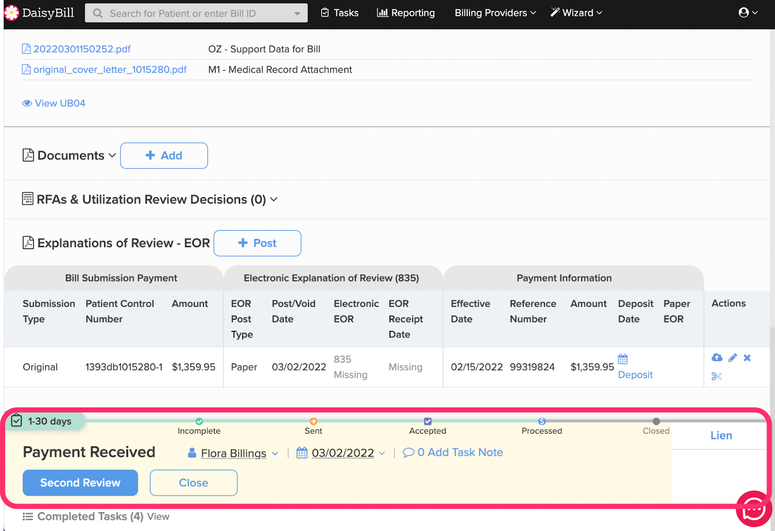View the Completed Tasks (4) list
Screen dimensions: 775x531
pyautogui.click(x=158, y=517)
